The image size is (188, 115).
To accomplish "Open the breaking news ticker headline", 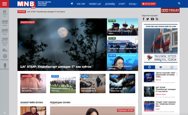I will 46,12.
